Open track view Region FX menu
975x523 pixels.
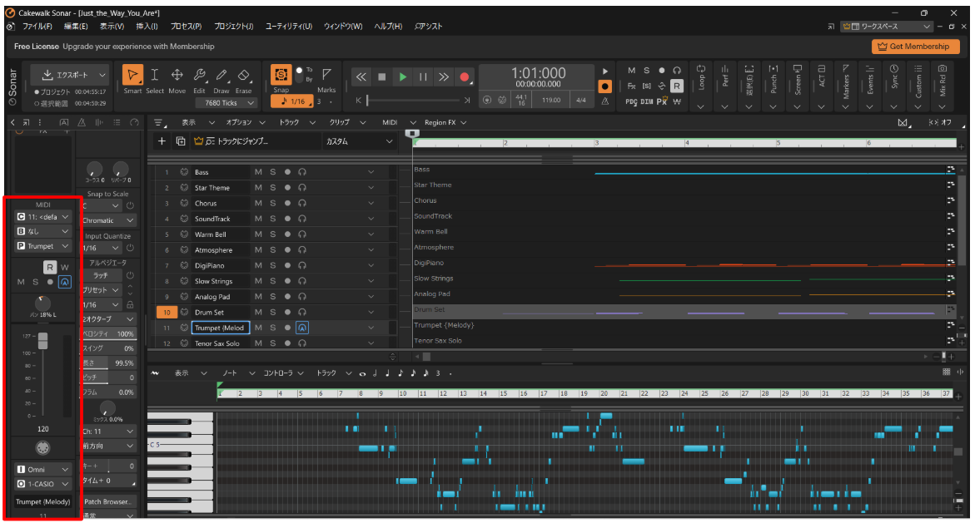pyautogui.click(x=445, y=122)
